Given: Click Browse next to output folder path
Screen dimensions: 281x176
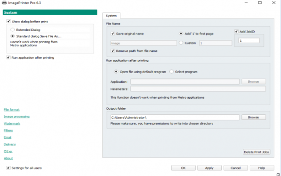Looking at the screenshot, I should coord(253,117).
